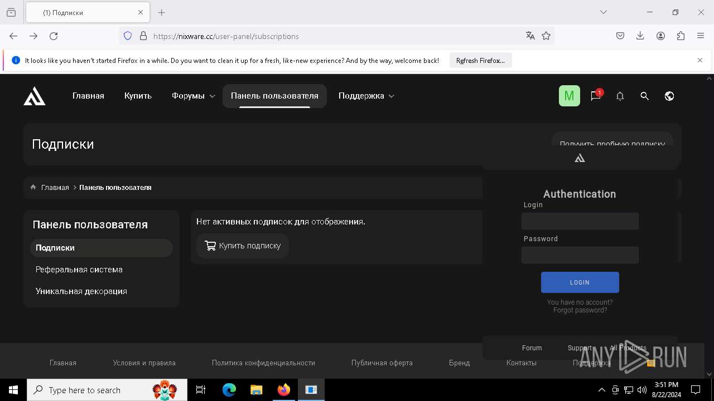Click the blue LOGIN button
The width and height of the screenshot is (714, 401).
(x=580, y=282)
